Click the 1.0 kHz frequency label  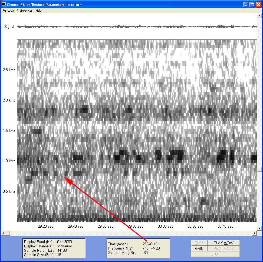pyautogui.click(x=9, y=161)
